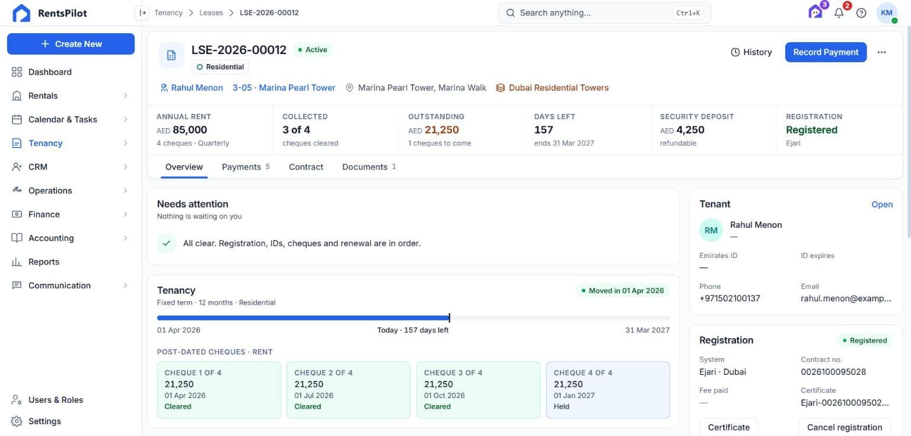Viewport: 911px width, 436px height.
Task: Open the History button
Action: tap(751, 52)
